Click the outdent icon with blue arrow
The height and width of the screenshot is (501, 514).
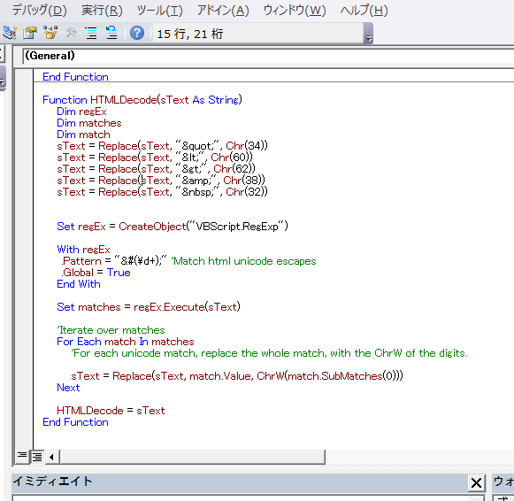pos(111,33)
